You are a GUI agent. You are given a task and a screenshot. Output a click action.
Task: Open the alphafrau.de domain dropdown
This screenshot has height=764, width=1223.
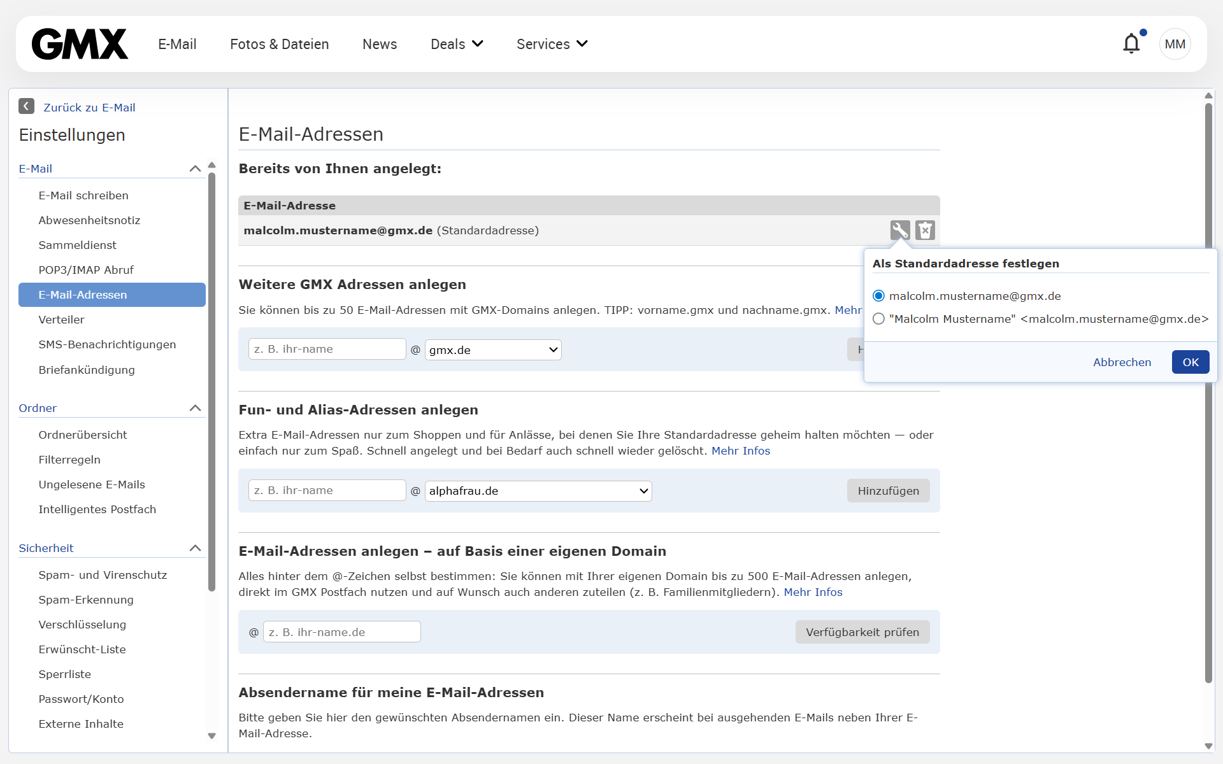[x=538, y=491]
